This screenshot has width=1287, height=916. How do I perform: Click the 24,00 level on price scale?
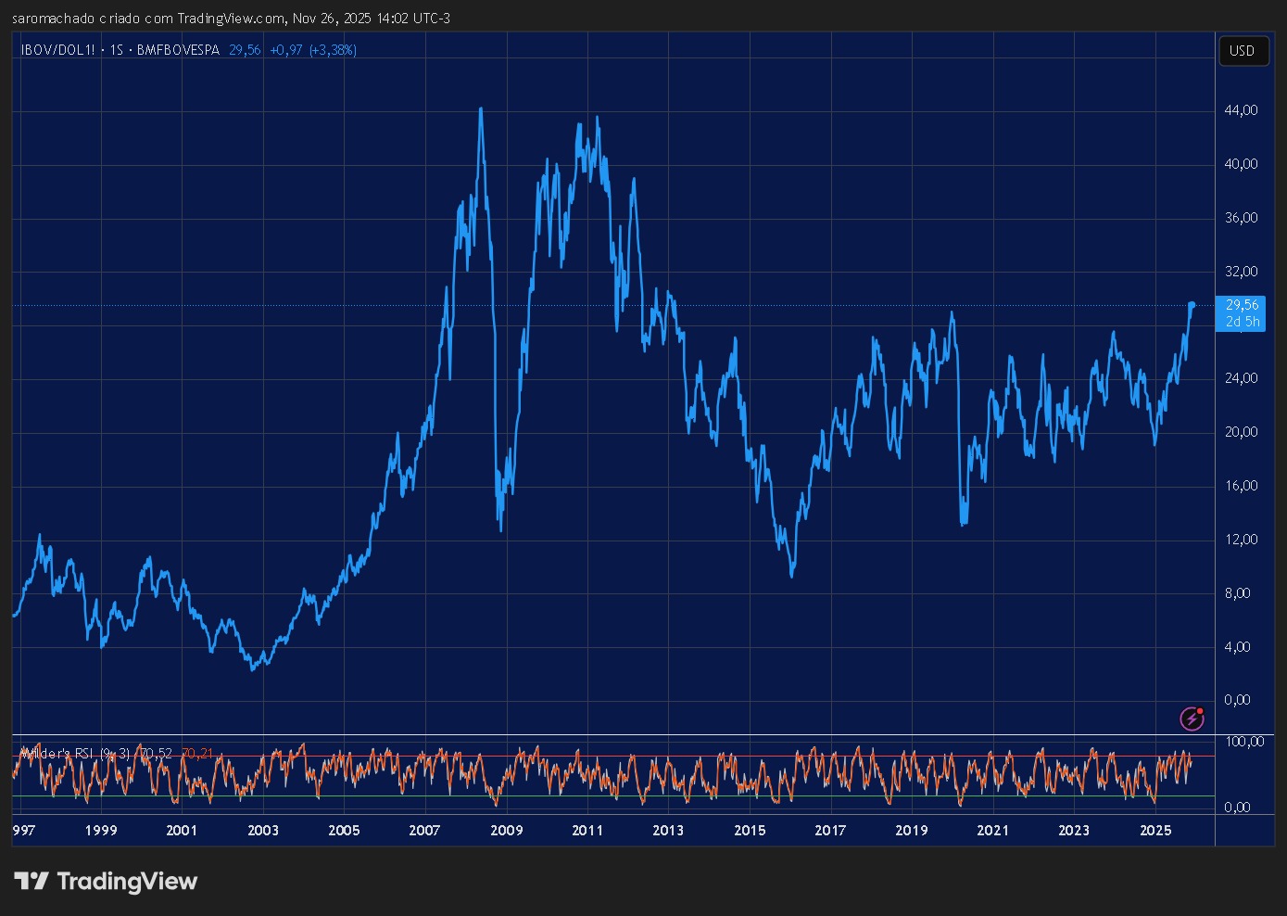[1241, 378]
